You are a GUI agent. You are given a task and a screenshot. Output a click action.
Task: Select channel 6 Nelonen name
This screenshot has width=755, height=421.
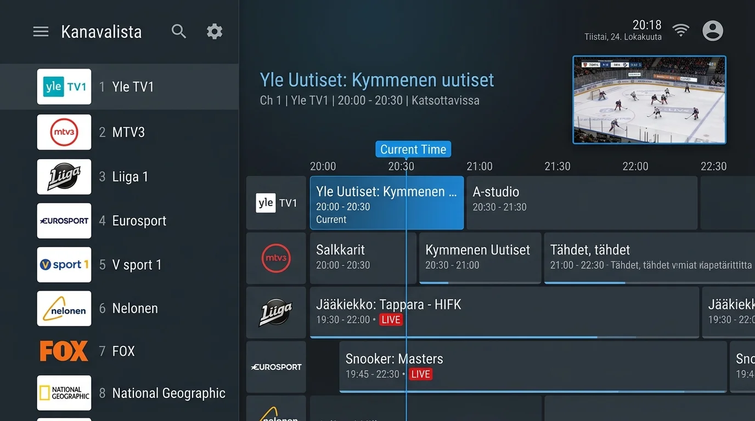point(135,309)
